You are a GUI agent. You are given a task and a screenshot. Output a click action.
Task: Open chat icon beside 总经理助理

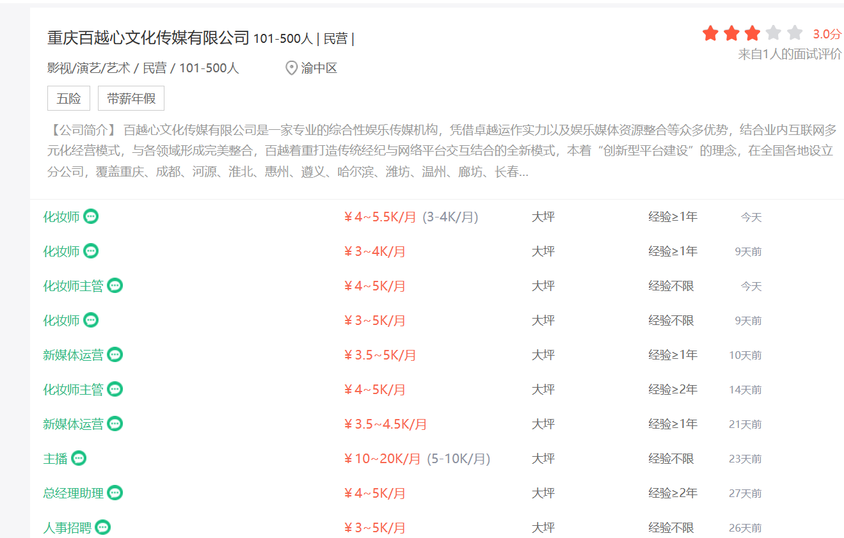coord(115,493)
